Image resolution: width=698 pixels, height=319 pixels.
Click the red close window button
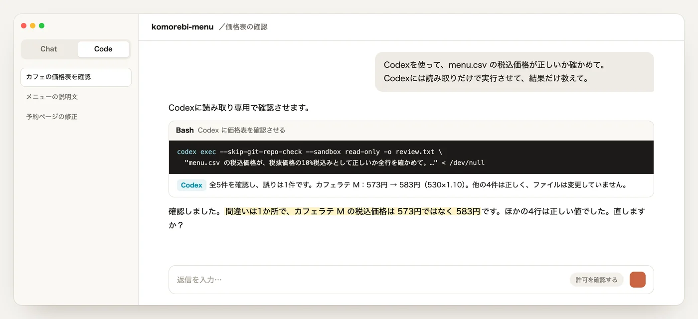click(23, 25)
